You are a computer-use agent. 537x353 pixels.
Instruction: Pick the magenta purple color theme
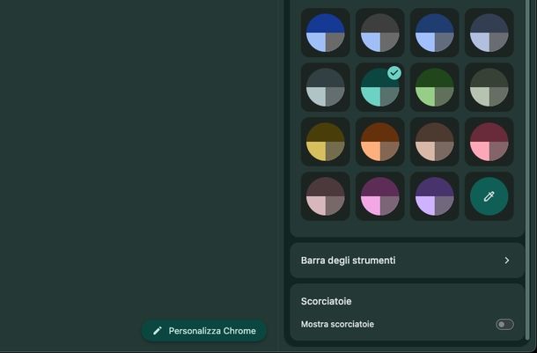[380, 196]
